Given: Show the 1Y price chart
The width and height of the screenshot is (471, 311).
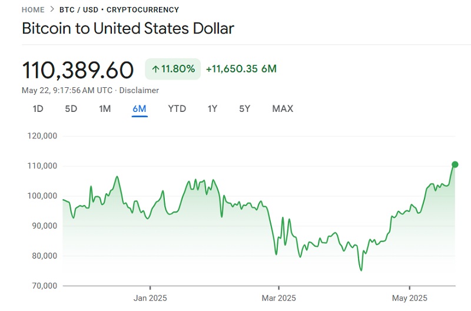Looking at the screenshot, I should click(x=213, y=108).
